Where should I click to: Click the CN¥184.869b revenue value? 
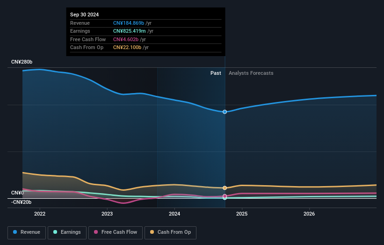click(x=129, y=23)
